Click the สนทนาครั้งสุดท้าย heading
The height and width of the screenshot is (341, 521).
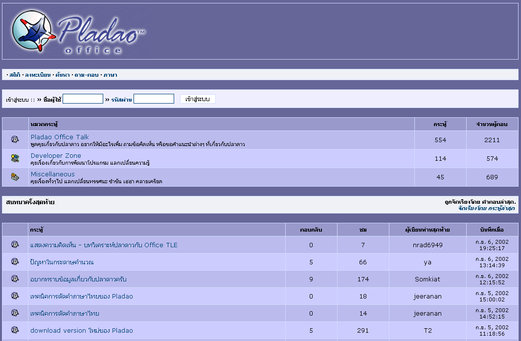point(30,202)
